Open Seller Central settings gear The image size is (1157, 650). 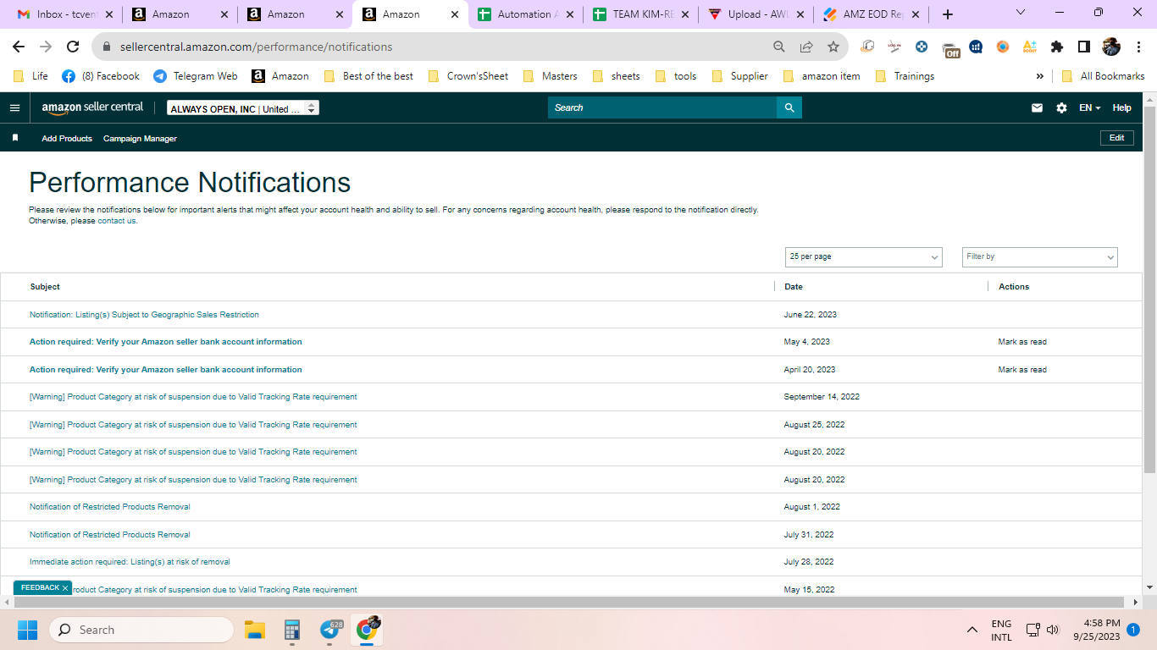point(1061,108)
